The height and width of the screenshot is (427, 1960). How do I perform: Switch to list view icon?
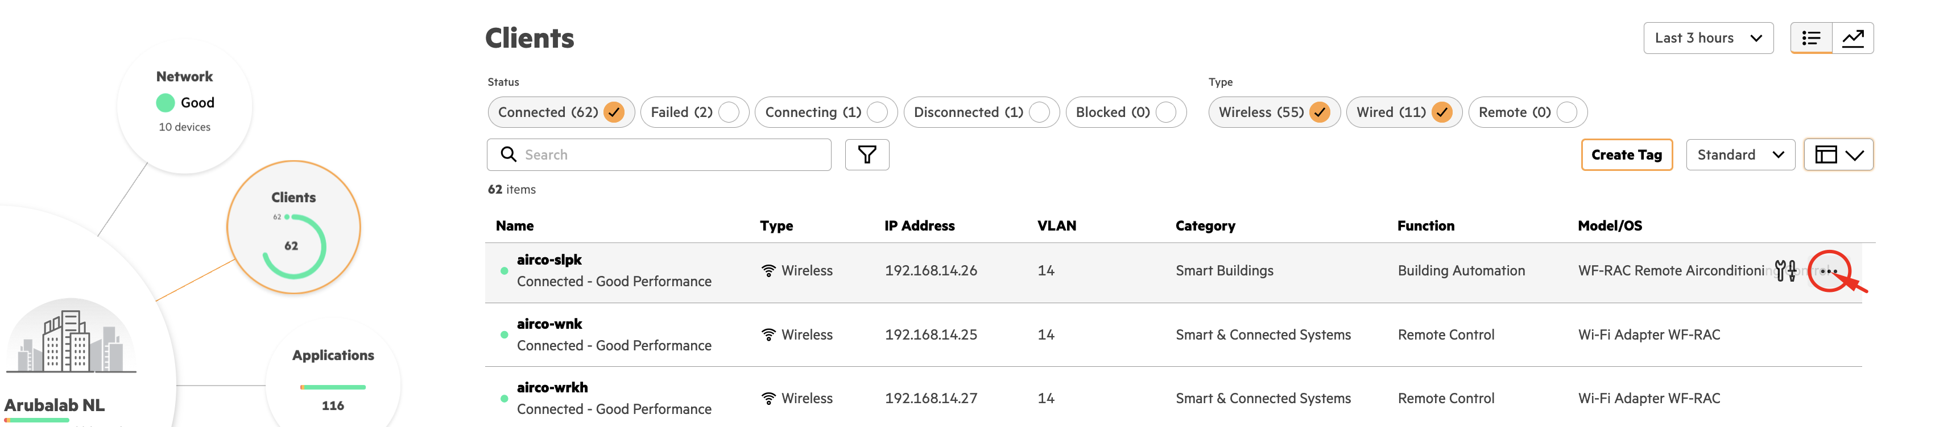1811,38
